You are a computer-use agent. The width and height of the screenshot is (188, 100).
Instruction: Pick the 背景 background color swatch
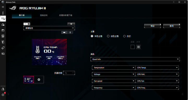tap(133, 47)
